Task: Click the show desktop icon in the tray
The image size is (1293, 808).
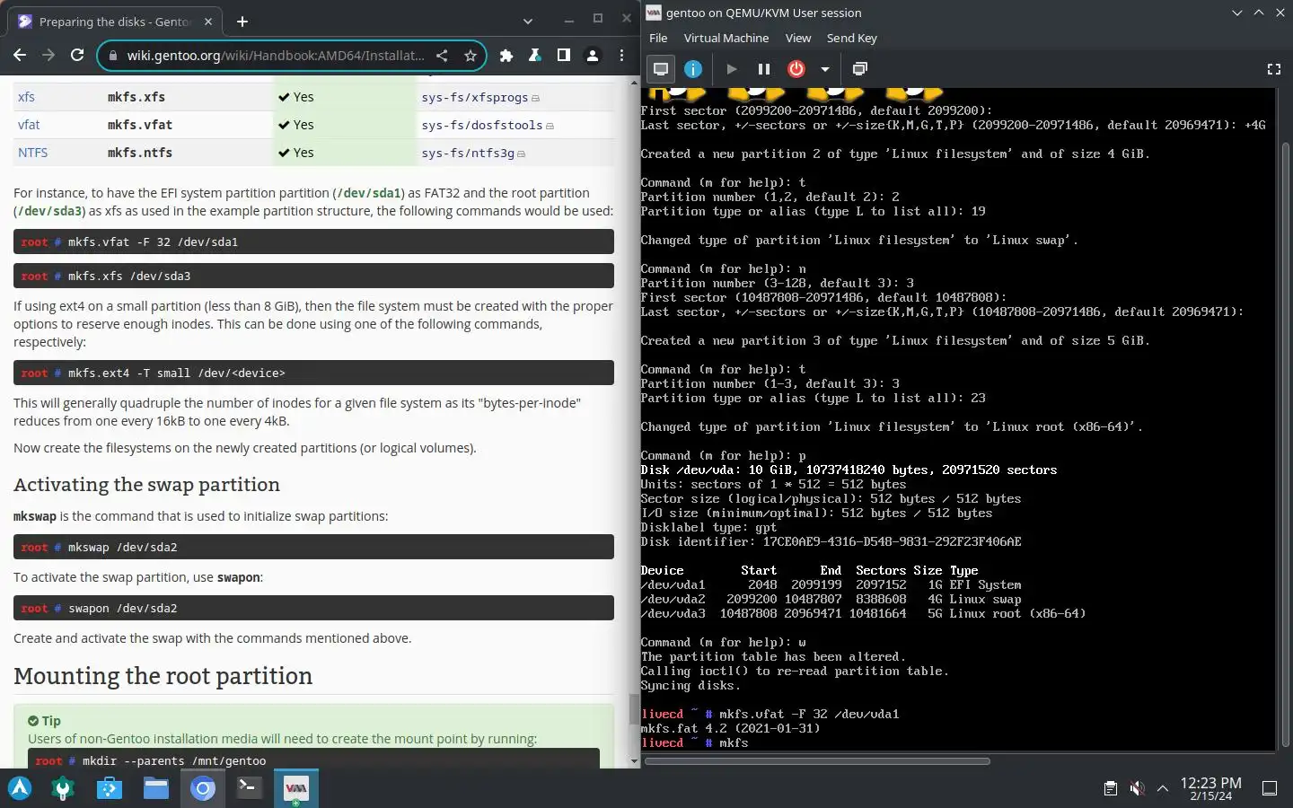Action: coord(1270,789)
